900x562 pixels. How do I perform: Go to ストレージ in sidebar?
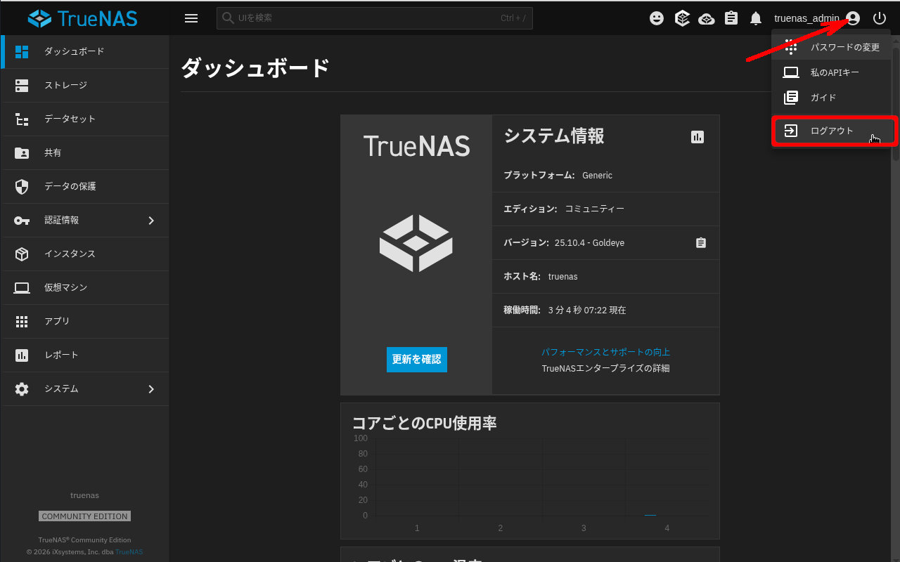(x=86, y=85)
